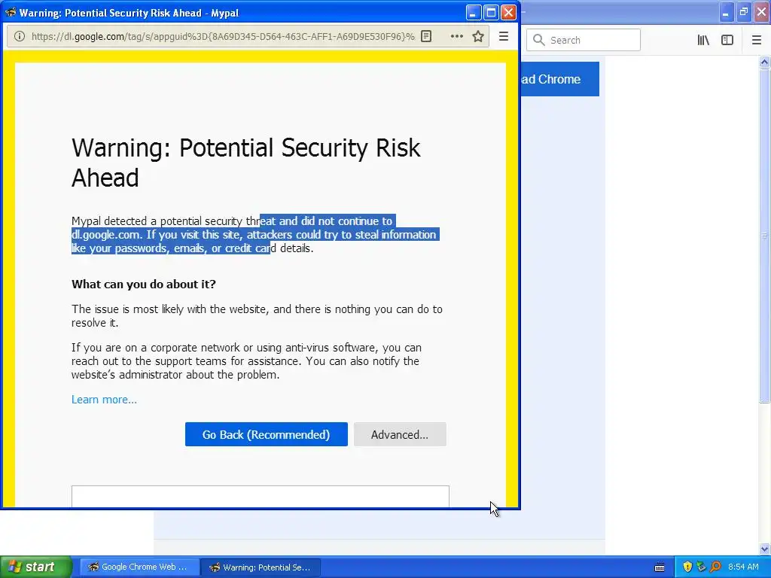This screenshot has width=771, height=578.
Task: Click the paragraph starting 'The issue is most likely'
Action: pyautogui.click(x=257, y=315)
